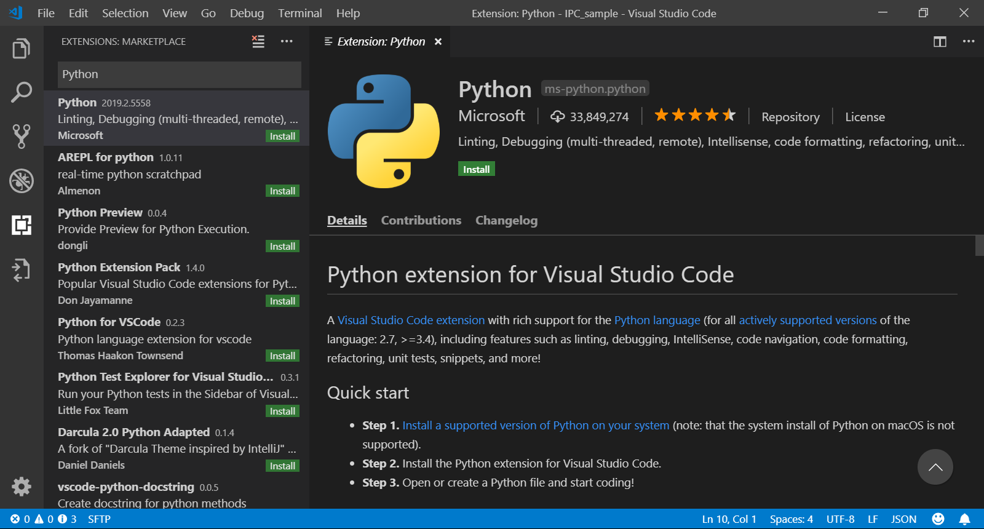Open Install a supported version of Python link

pos(535,425)
